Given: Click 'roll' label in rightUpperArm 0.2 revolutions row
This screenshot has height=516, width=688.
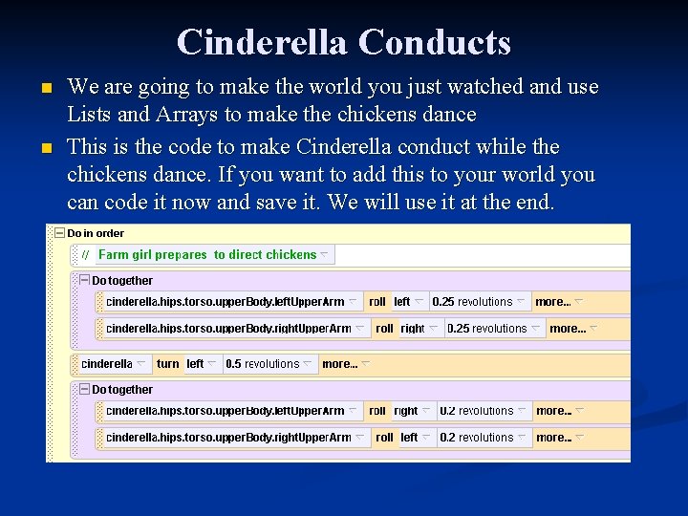Looking at the screenshot, I should click(x=384, y=438).
